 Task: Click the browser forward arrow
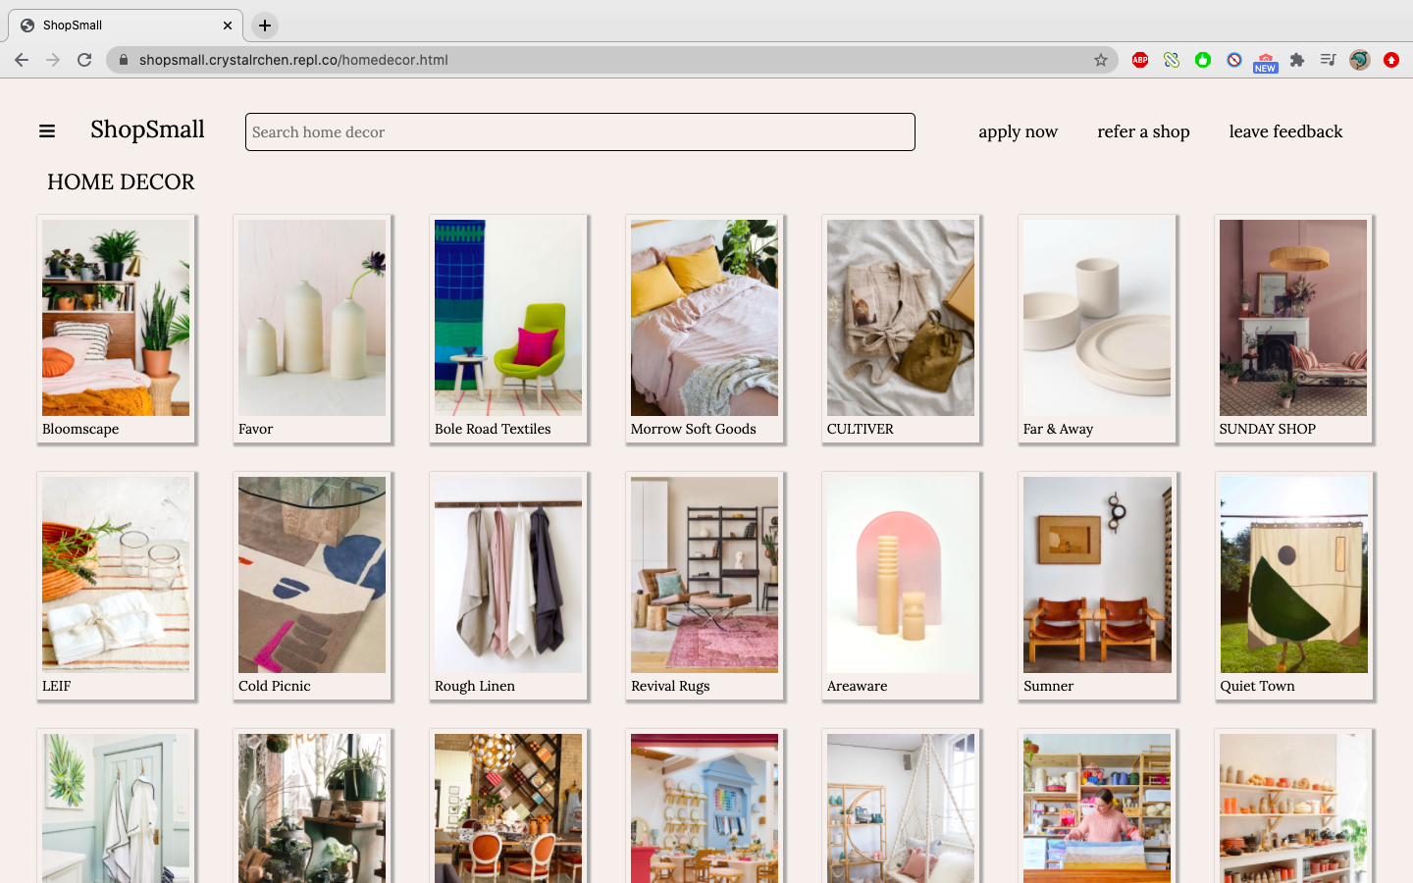pos(53,60)
